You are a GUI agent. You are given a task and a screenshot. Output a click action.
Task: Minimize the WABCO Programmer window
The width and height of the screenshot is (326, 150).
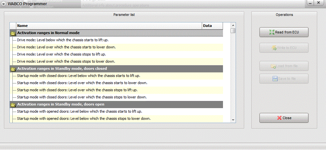[311, 3]
